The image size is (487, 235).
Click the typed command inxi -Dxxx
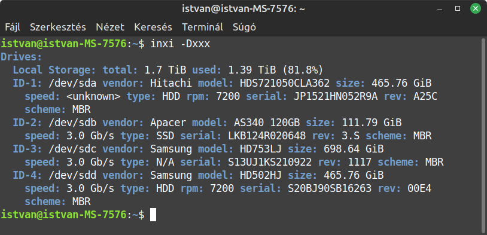click(180, 44)
